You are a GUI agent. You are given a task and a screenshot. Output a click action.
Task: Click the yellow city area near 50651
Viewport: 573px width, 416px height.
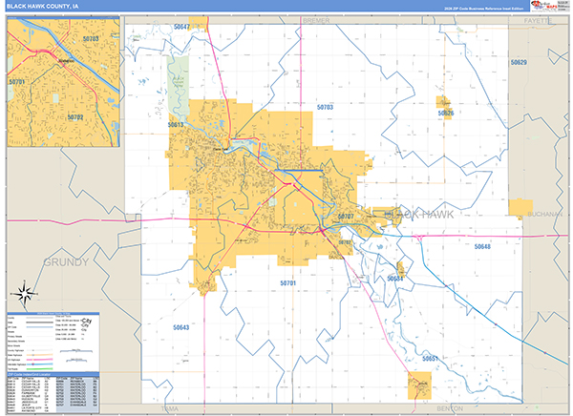[x=418, y=385]
